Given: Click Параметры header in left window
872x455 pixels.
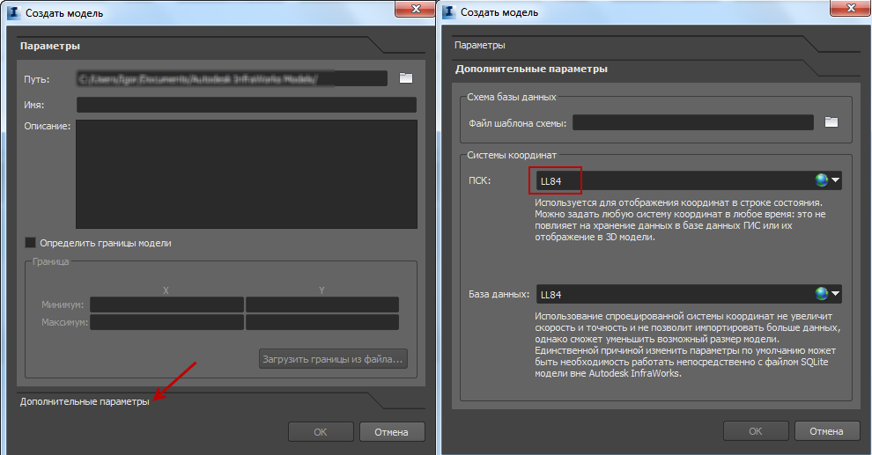Looking at the screenshot, I should point(50,46).
